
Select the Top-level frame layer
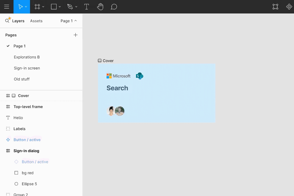pyautogui.click(x=41, y=107)
